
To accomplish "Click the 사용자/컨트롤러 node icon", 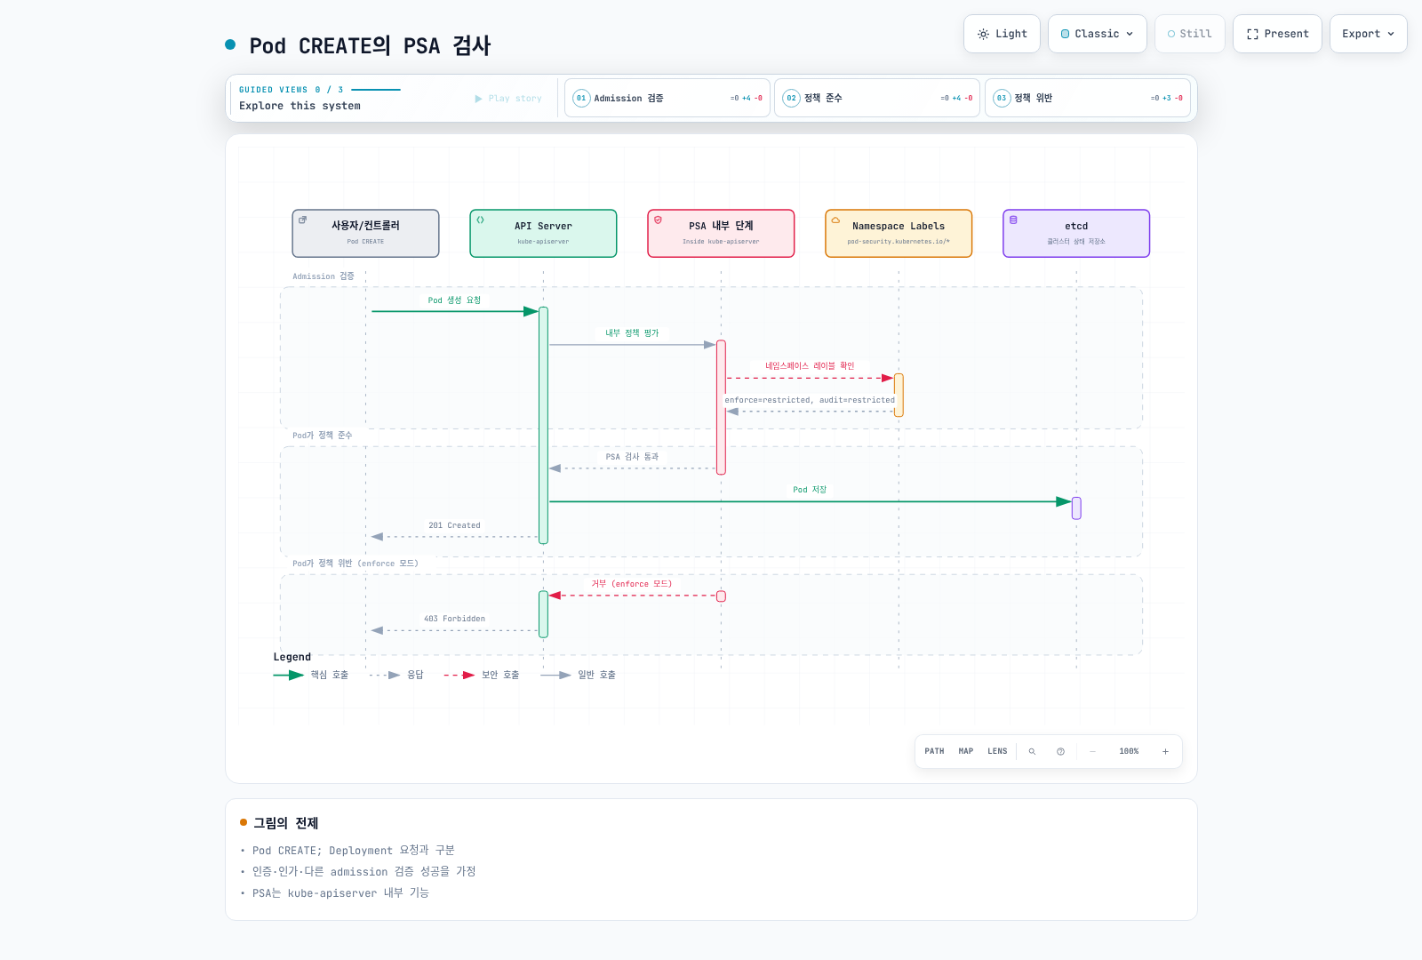I will coord(302,220).
